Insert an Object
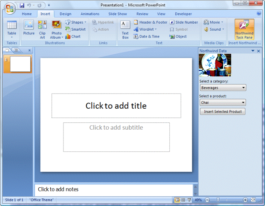The width and height of the screenshot is (265, 206). 178,36
